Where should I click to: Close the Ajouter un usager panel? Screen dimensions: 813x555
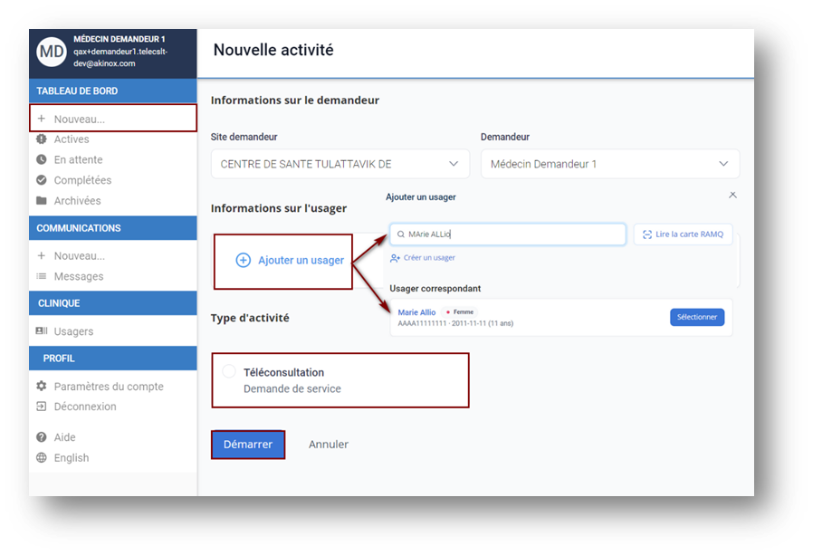point(732,195)
